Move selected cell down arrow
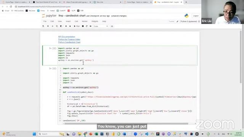The image size is (244, 137). tap(70, 26)
